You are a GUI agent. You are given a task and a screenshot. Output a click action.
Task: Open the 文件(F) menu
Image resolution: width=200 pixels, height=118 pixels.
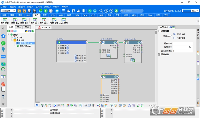[x=4, y=7]
